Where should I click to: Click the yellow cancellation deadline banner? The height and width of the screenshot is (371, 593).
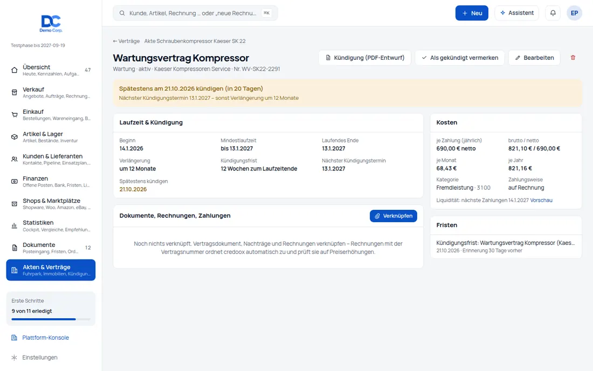(347, 93)
